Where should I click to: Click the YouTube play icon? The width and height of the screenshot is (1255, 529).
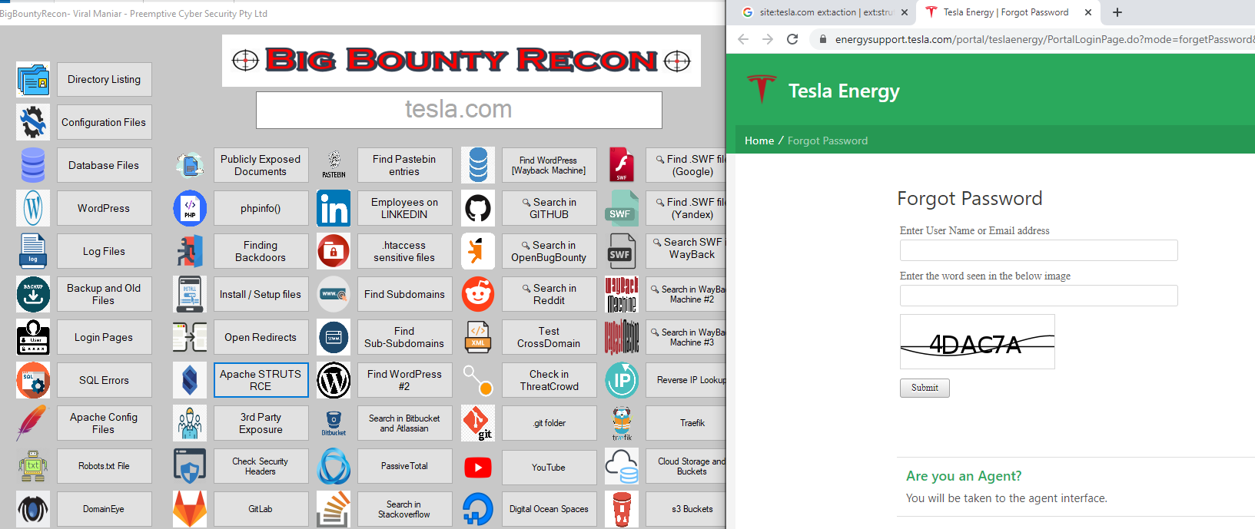[x=478, y=467]
